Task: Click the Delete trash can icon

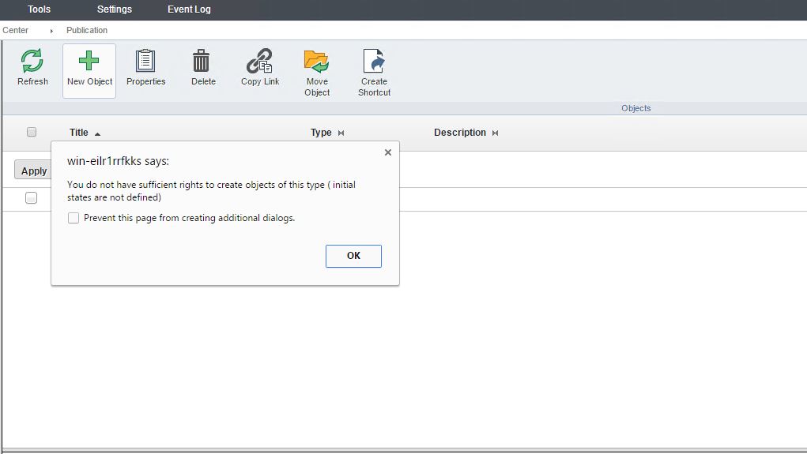Action: 202,62
